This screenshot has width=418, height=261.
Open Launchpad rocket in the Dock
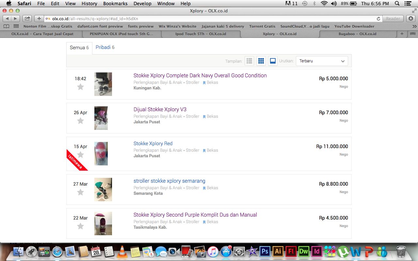pyautogui.click(x=31, y=252)
